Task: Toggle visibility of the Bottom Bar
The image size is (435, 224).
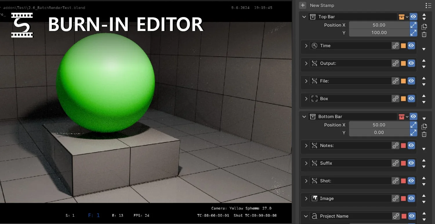Action: tap(413, 116)
